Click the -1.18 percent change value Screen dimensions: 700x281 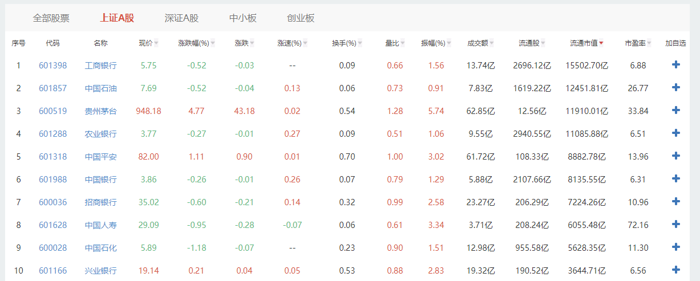[197, 248]
